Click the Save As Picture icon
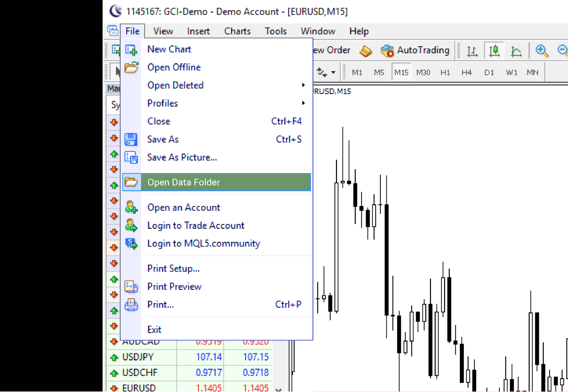The height and width of the screenshot is (392, 568). point(131,157)
